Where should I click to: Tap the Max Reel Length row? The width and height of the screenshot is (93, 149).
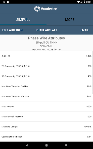pos(46,127)
